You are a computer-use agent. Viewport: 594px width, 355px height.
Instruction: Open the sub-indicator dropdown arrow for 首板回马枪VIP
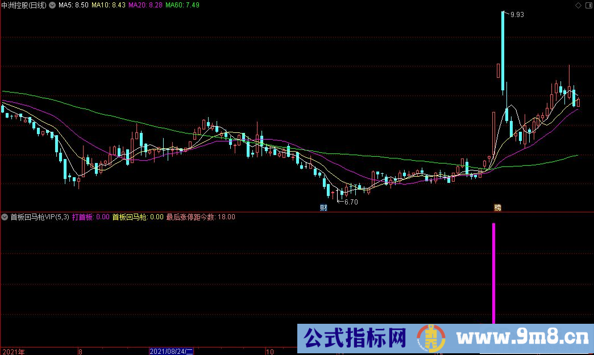(5, 217)
